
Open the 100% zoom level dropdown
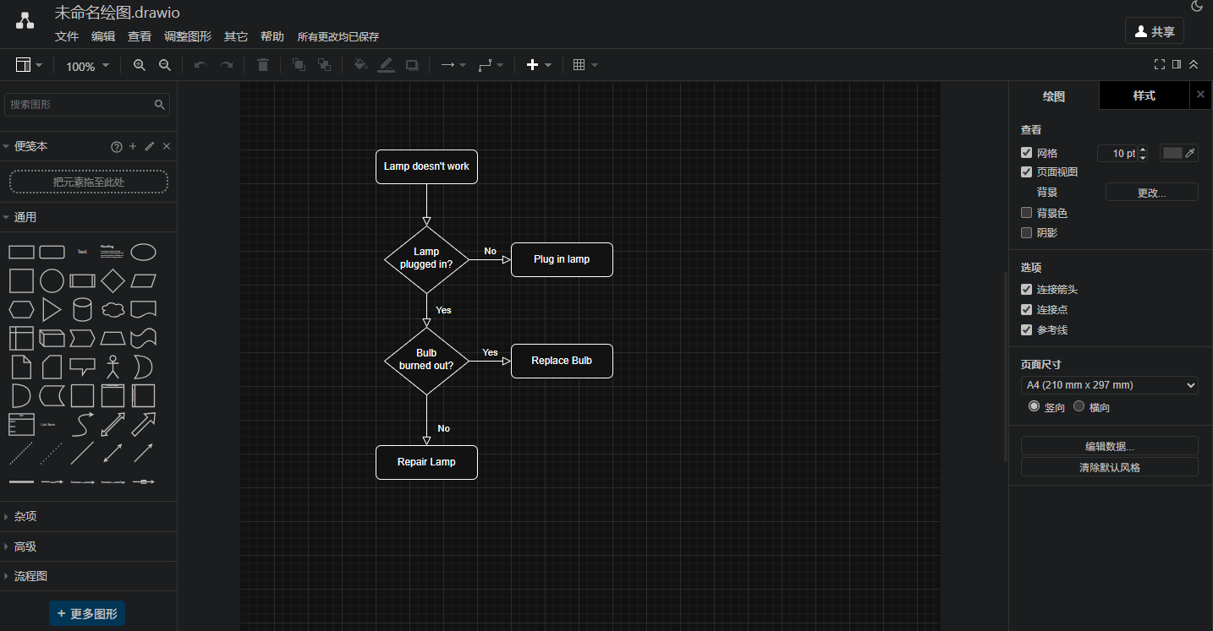(x=88, y=66)
